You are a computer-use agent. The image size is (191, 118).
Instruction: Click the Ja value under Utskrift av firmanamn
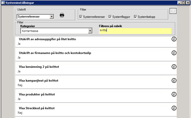19,57
